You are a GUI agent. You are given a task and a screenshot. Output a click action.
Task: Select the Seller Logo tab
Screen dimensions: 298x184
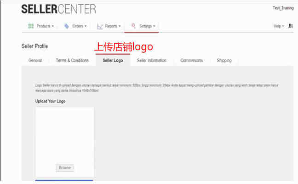point(113,60)
